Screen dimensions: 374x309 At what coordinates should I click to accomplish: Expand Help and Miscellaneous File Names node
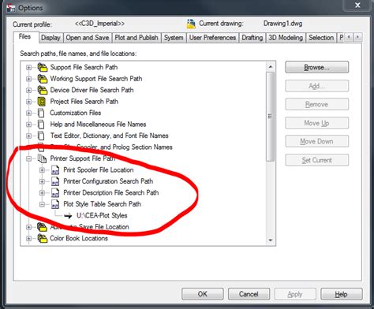(28, 125)
